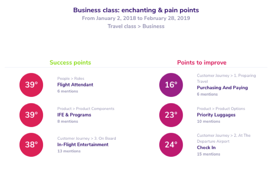Click the 15 mentions count under Check In
Screen dimensions: 273x189
208,154
